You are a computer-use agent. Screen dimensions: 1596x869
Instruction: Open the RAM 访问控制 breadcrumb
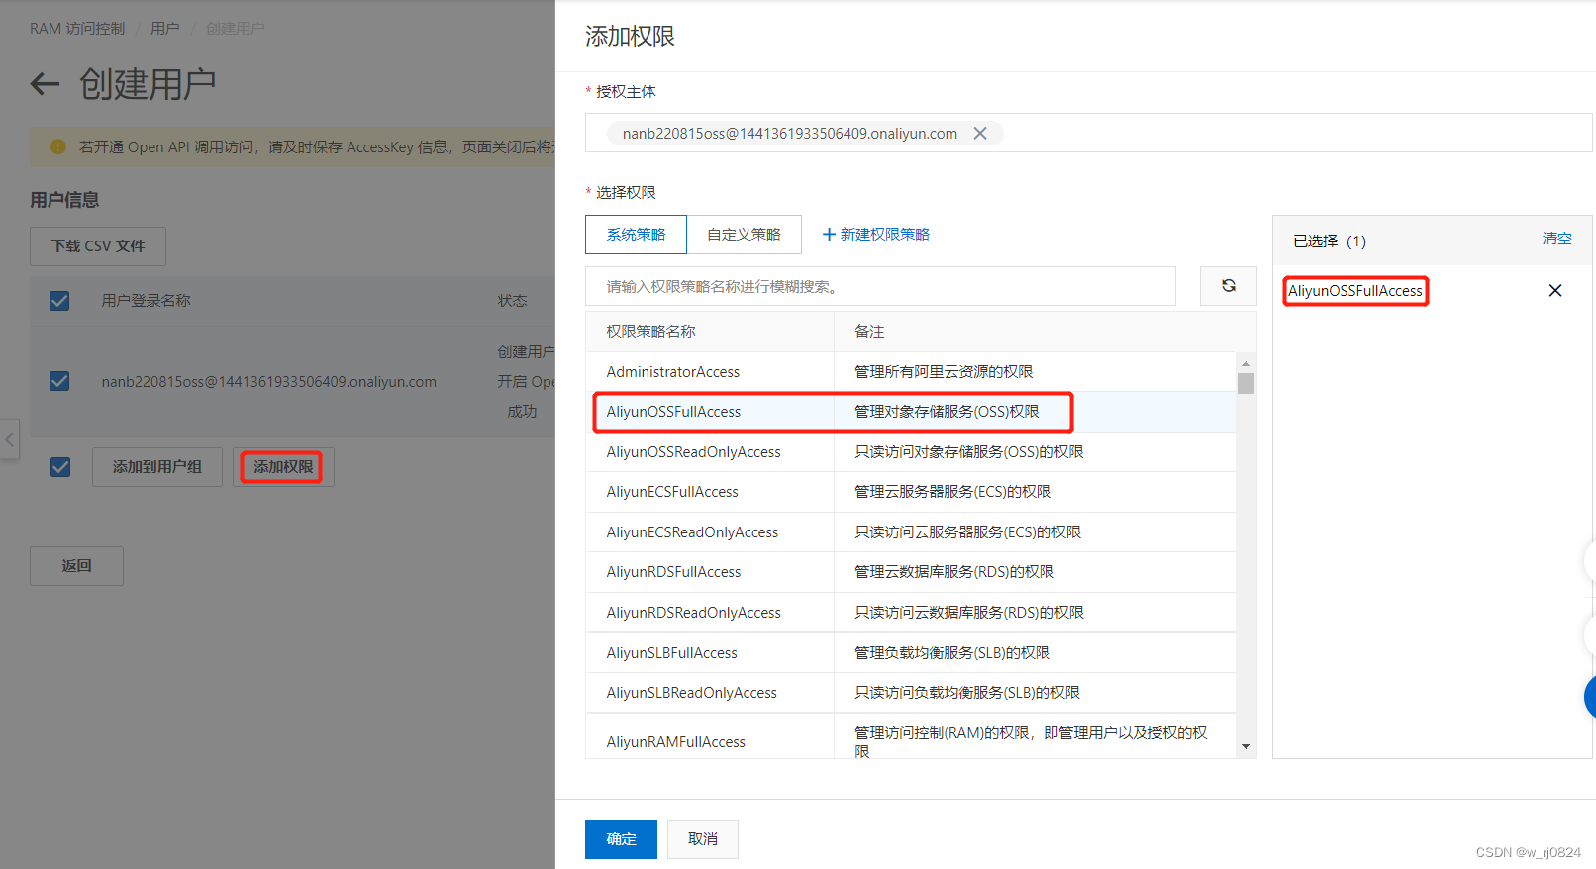77,29
